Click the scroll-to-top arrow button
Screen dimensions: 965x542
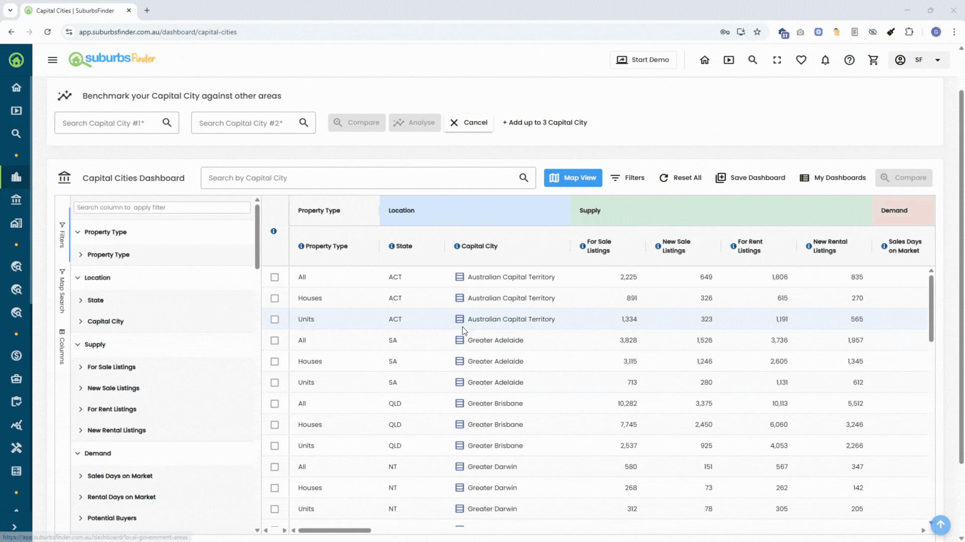click(x=940, y=524)
